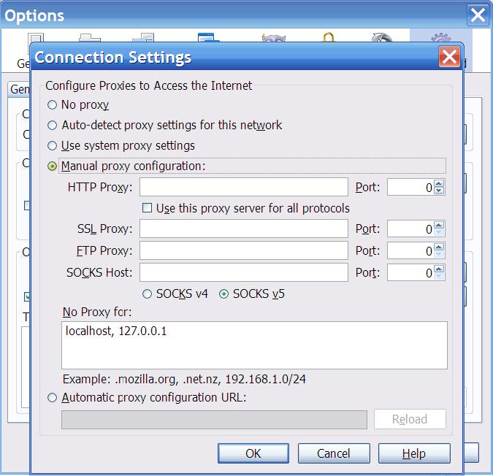Click FTP Proxy port up arrow
Screen dimensions: 493x476
[439, 247]
